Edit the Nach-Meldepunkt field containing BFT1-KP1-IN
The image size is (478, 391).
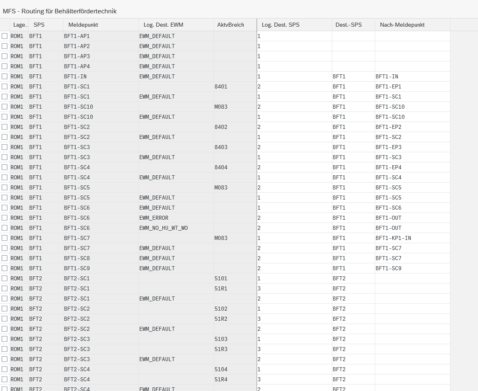pyautogui.click(x=412, y=238)
